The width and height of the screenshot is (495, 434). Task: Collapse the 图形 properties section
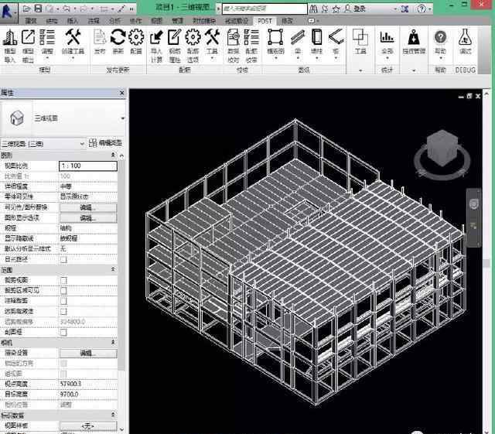click(113, 155)
